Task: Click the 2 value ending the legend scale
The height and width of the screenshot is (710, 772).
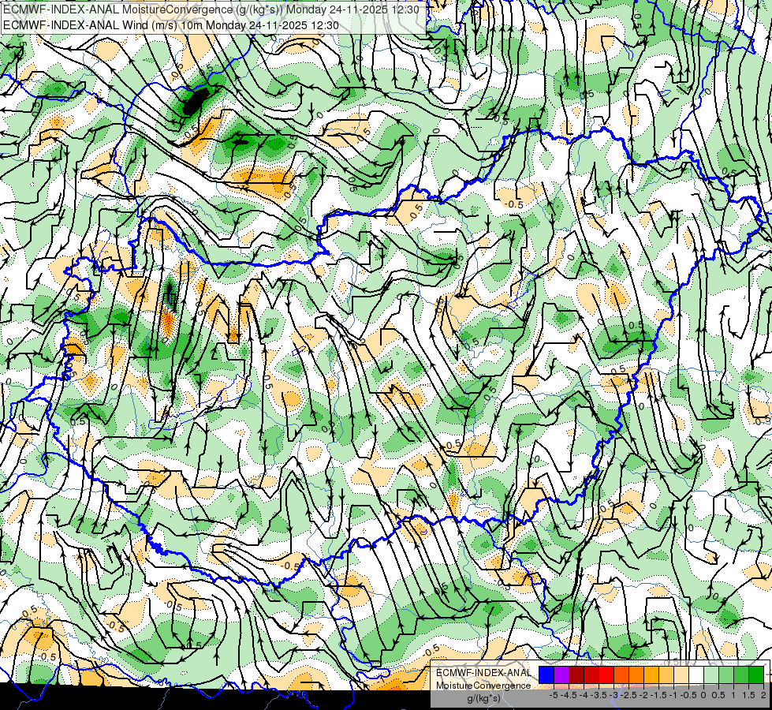Action: (763, 695)
